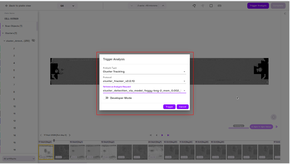Enable Developer Mode in the dialog
Screen dimensions: 290x164
[x=106, y=98]
